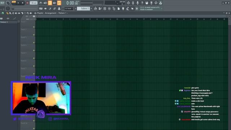Click the 0:00:00 time display
The height and width of the screenshot is (130, 231).
tap(72, 3)
